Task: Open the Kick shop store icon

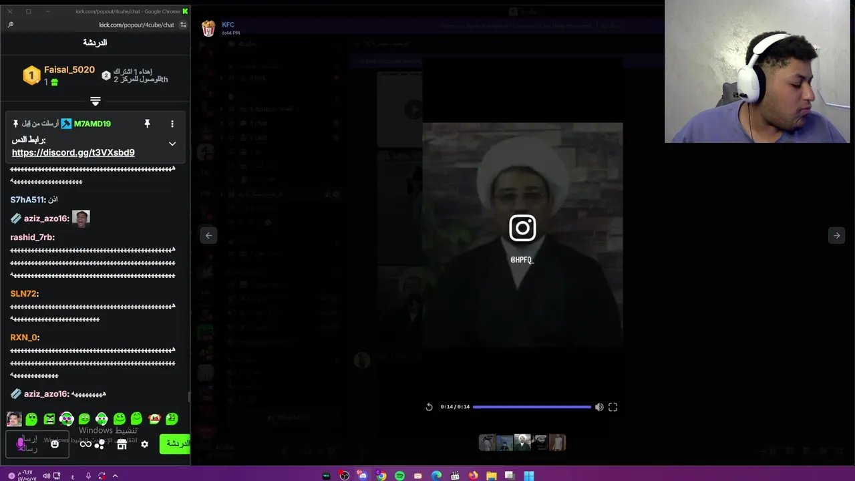Action: [x=122, y=444]
